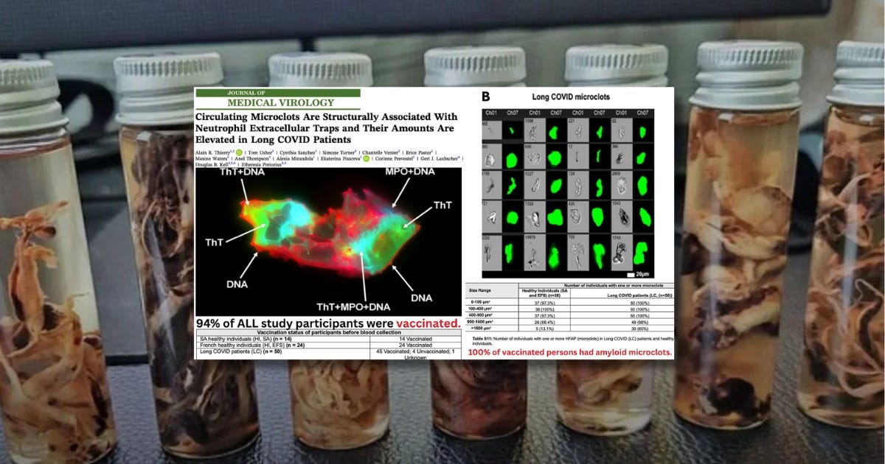The image size is (885, 464).
Task: Click the microclot thumbnail numbered 7253
Action: (535, 216)
